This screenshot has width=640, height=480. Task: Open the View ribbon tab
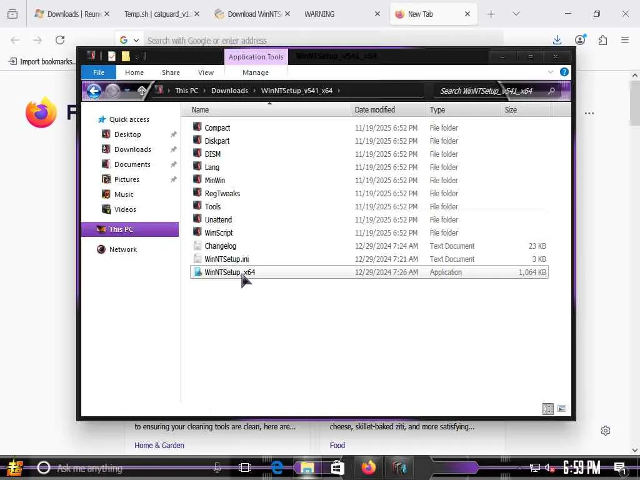pyautogui.click(x=206, y=72)
